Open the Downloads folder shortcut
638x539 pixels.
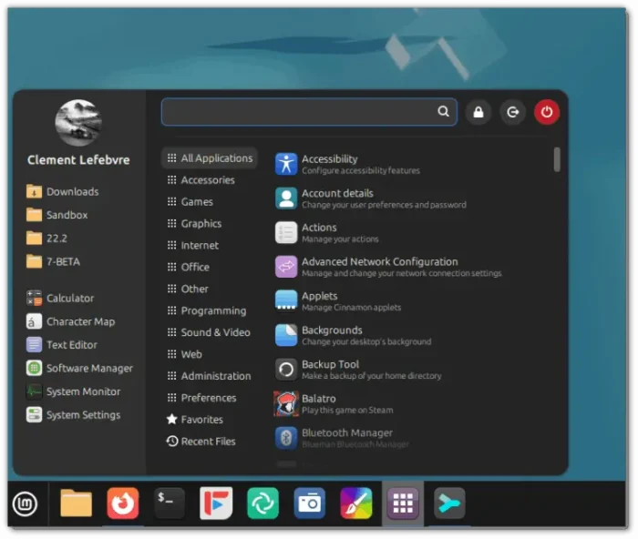coord(72,192)
